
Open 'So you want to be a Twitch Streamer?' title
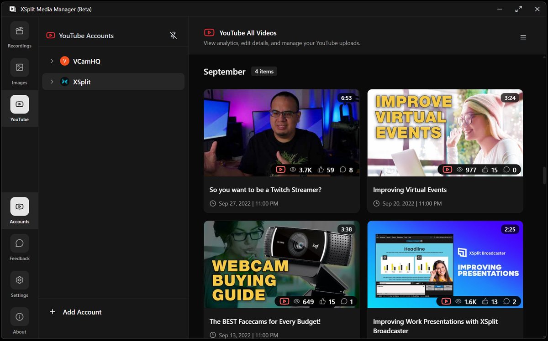click(265, 190)
